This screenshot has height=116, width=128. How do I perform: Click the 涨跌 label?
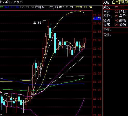(x=107, y=21)
